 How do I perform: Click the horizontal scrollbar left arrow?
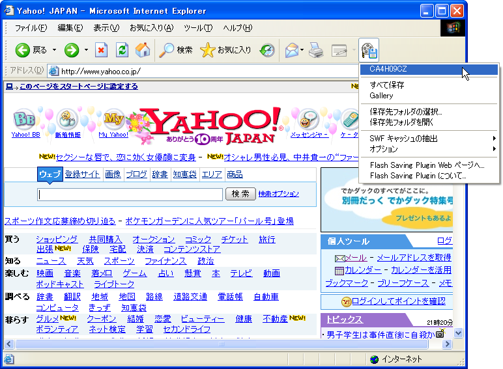pos(8,344)
